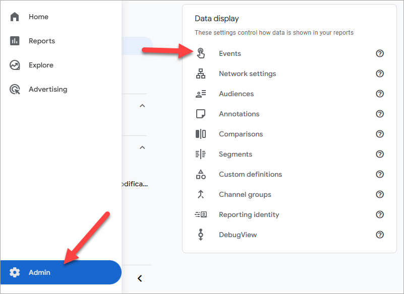The image size is (404, 294).
Task: Open the Events touch-pointer icon
Action: (201, 53)
